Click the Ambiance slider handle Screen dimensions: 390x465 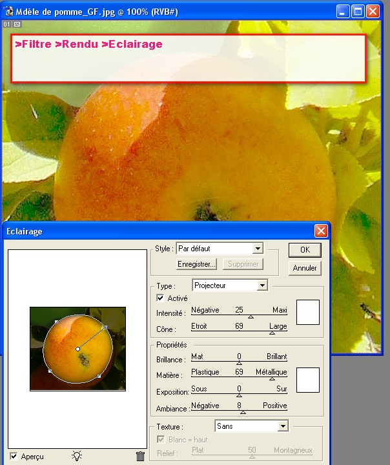pyautogui.click(x=243, y=412)
